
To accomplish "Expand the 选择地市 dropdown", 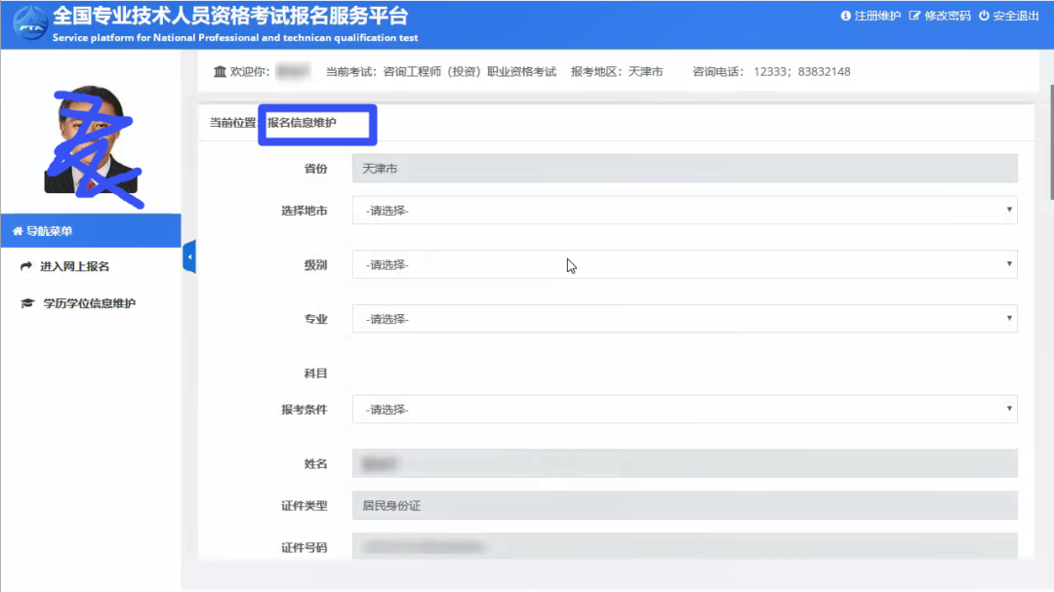I will (684, 211).
